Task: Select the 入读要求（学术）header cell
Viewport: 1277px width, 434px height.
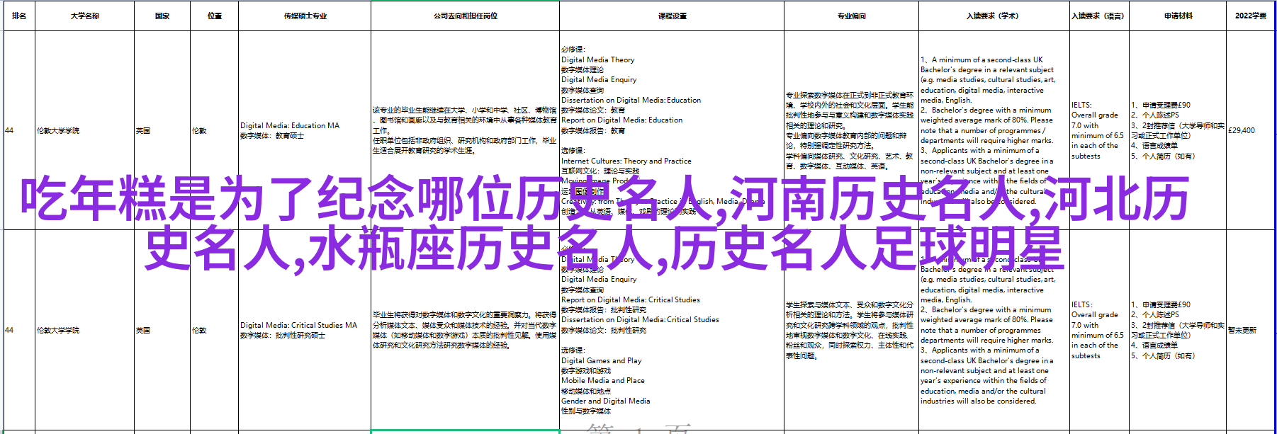Action: 994,16
